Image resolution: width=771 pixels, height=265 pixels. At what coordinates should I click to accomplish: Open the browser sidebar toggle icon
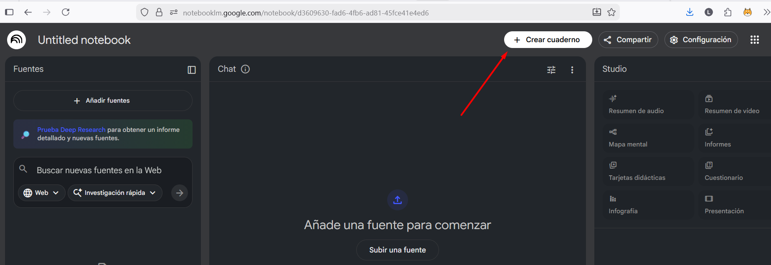point(9,12)
